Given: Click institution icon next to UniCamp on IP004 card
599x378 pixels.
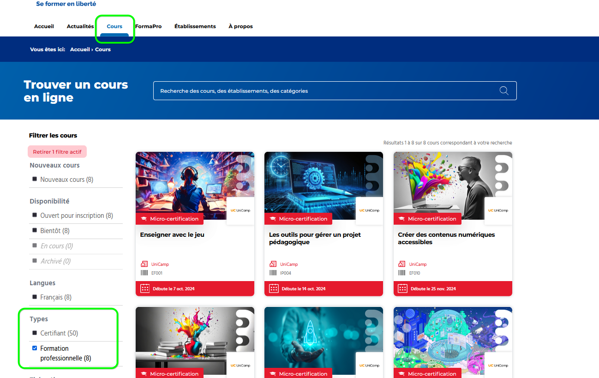Looking at the screenshot, I should (273, 264).
